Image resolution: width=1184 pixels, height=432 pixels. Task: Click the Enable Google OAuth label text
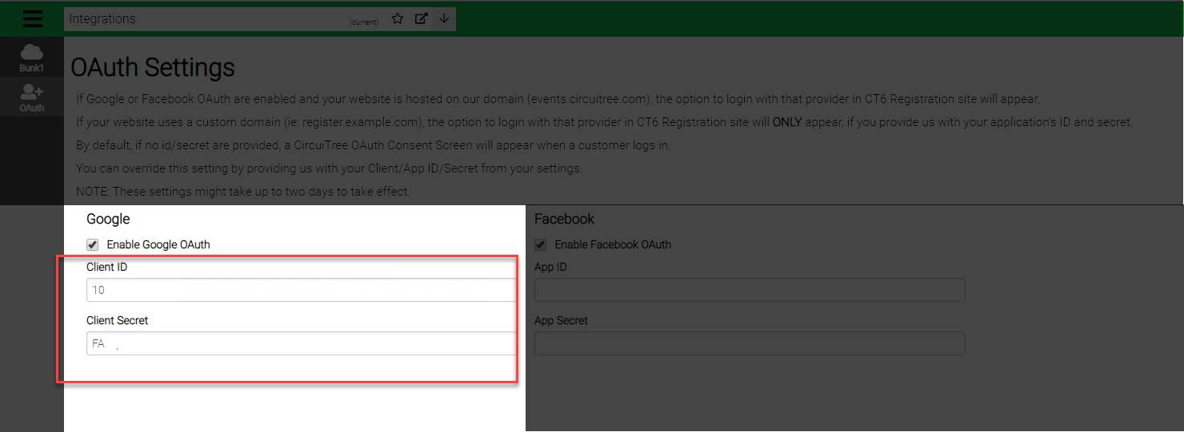[x=158, y=244]
